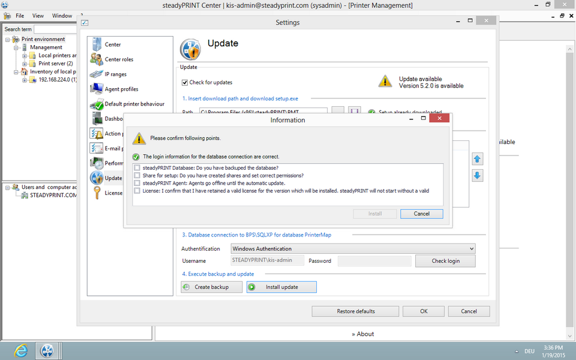Open the Action sidebar icon
576x360 pixels.
tap(96, 133)
